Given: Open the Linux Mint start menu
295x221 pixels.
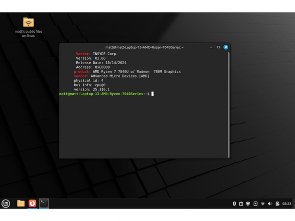Looking at the screenshot, I should (6, 204).
